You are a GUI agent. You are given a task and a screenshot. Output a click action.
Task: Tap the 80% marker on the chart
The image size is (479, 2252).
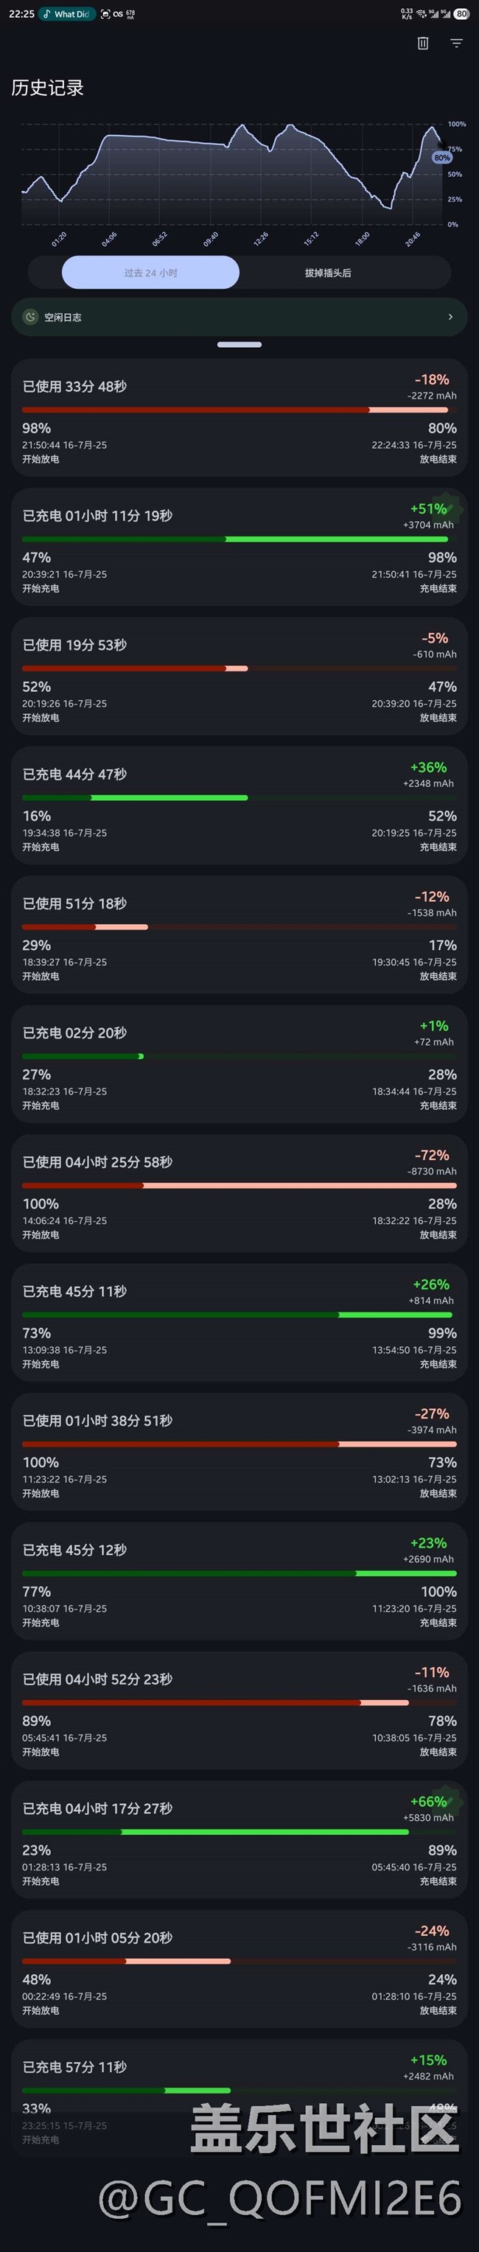pos(442,158)
